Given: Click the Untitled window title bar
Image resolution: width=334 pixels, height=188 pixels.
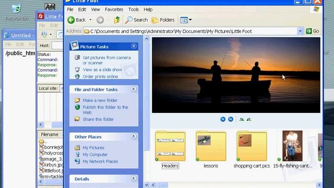Looking at the screenshot, I should point(20,36).
